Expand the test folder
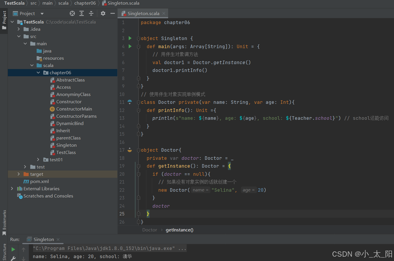Image resolution: width=394 pixels, height=261 pixels. [x=25, y=167]
